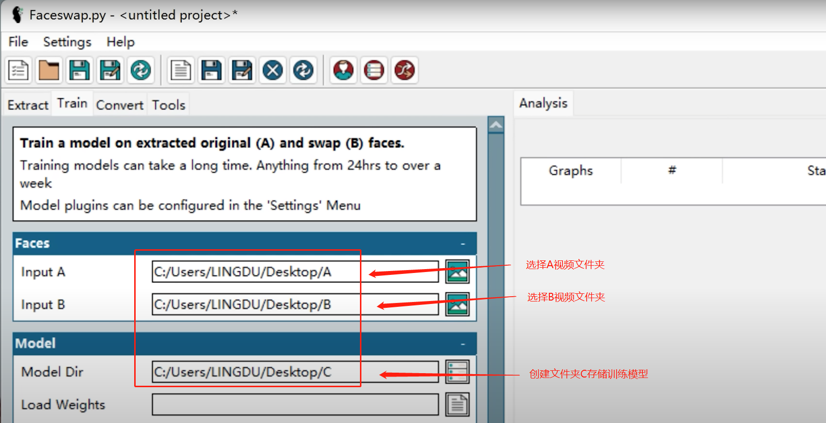Browse for the Model Dir folder
Viewport: 826px width, 423px height.
pos(457,372)
